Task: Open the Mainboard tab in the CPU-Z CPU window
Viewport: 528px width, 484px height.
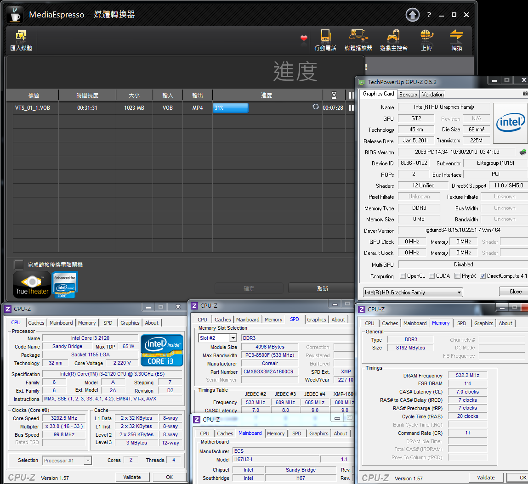Action: point(61,323)
